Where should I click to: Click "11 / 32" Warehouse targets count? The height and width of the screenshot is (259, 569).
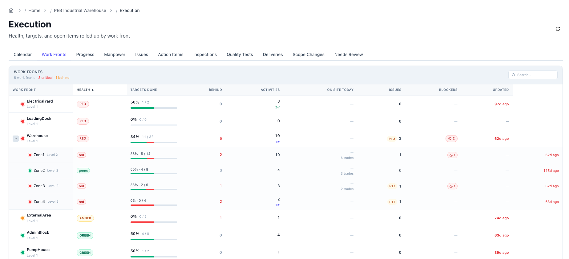click(148, 137)
